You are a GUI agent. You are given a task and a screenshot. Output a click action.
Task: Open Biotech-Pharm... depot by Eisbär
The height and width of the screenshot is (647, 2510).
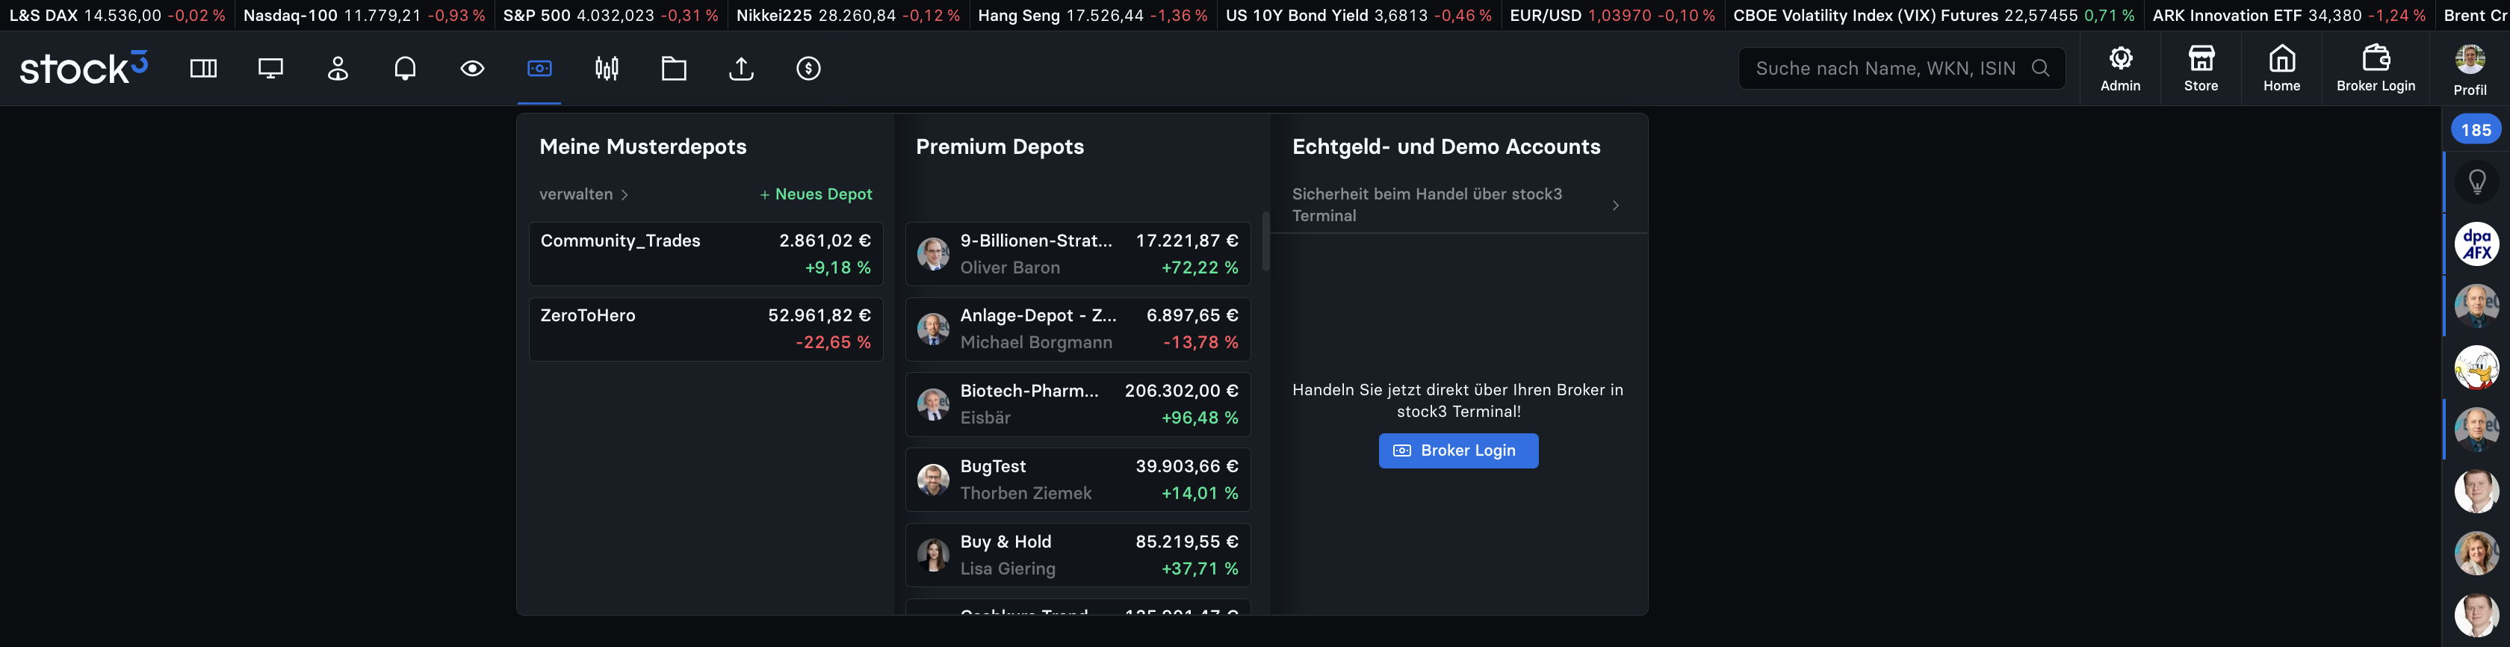[1078, 404]
